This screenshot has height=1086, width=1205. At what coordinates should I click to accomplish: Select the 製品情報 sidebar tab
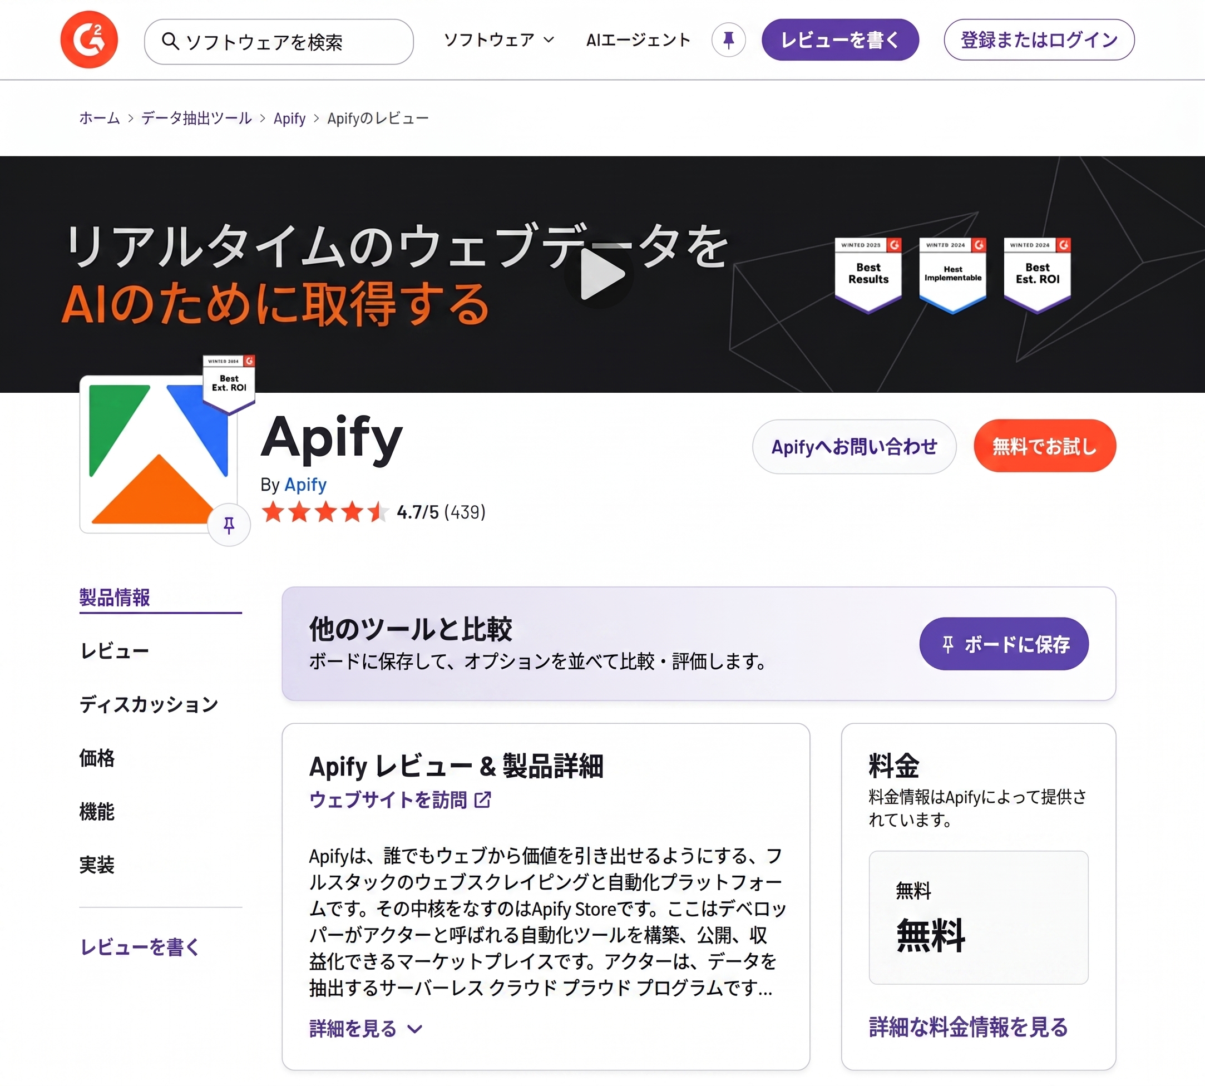115,598
